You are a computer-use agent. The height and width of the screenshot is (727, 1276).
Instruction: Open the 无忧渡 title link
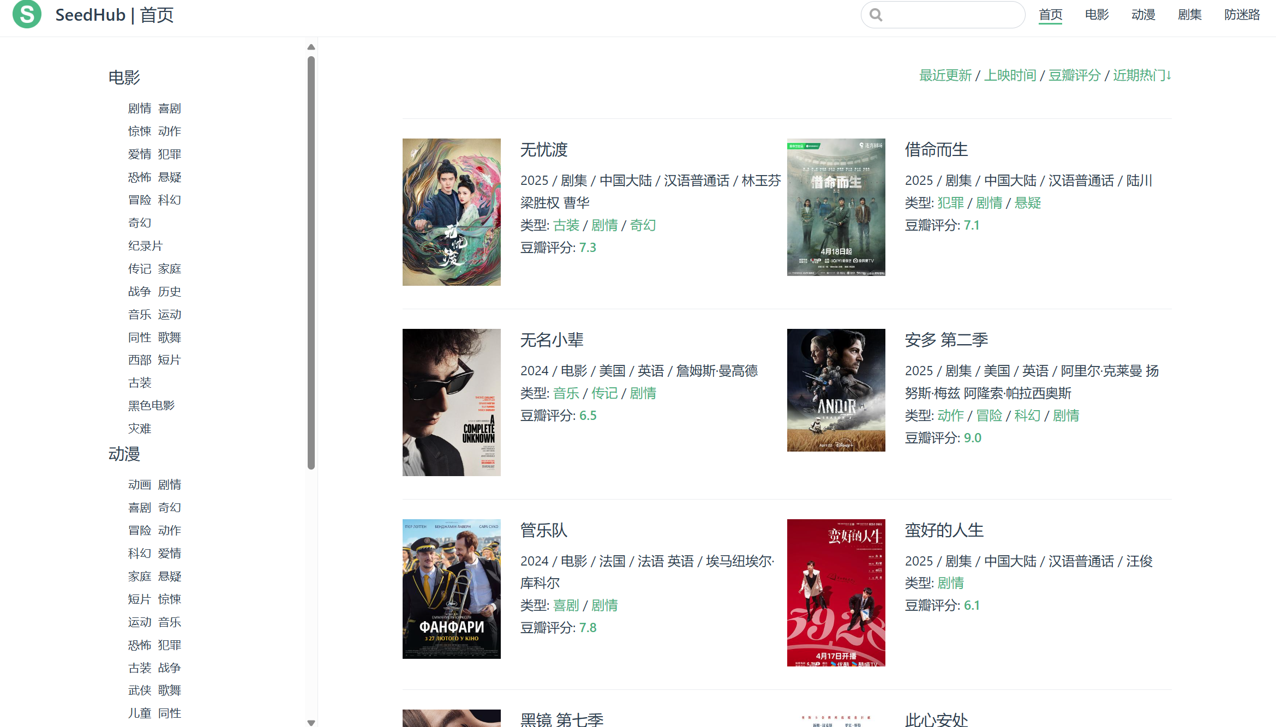click(544, 149)
